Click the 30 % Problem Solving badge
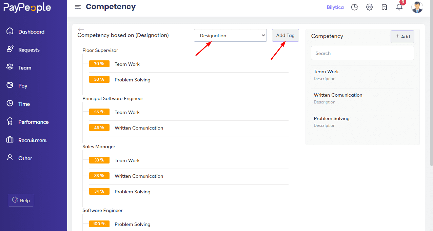 pos(99,79)
